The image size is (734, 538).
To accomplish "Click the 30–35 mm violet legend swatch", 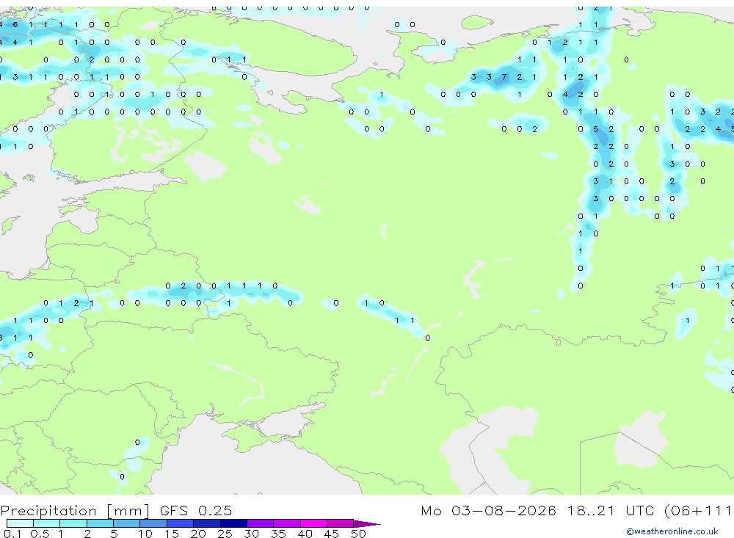I will pyautogui.click(x=261, y=523).
